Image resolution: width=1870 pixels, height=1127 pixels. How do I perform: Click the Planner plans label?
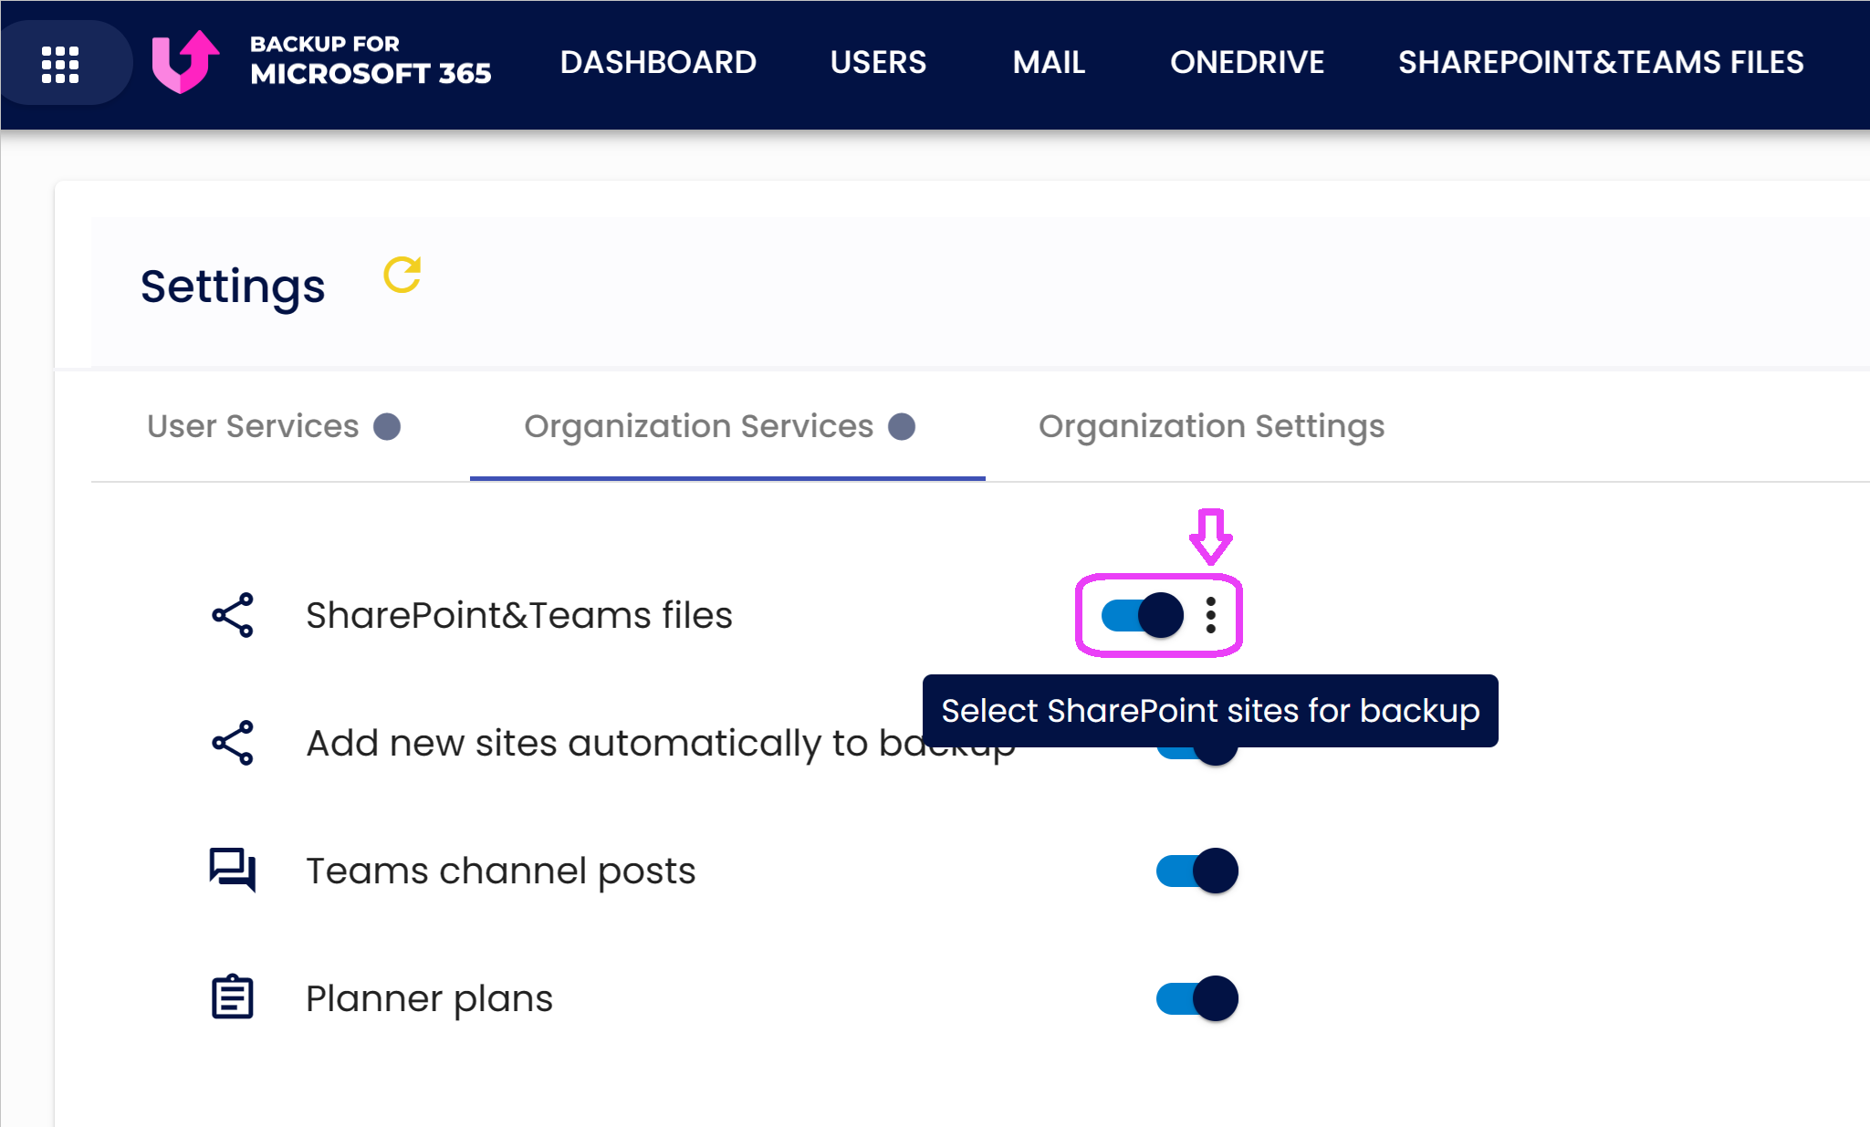pyautogui.click(x=430, y=998)
